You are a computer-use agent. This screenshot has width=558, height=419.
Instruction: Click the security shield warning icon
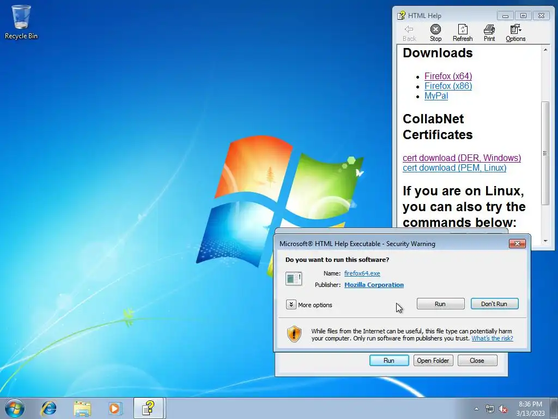294,334
